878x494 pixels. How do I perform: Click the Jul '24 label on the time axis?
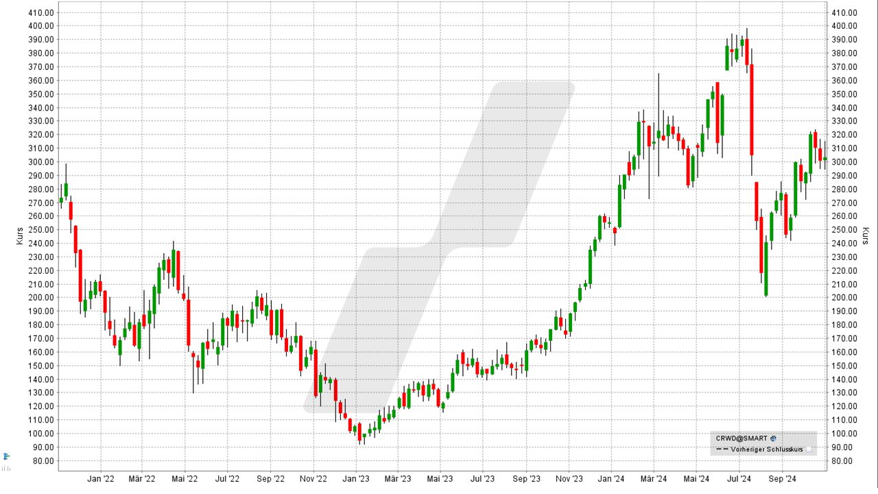[x=739, y=479]
